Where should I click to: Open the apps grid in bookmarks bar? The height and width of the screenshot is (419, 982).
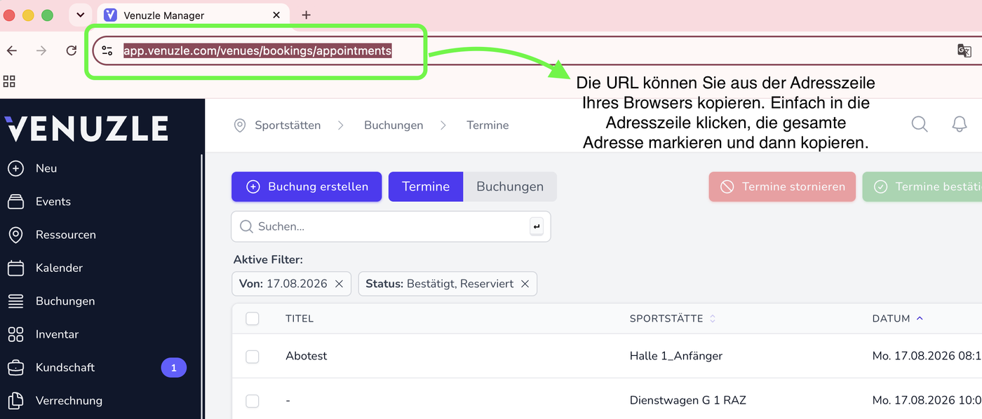[x=9, y=81]
